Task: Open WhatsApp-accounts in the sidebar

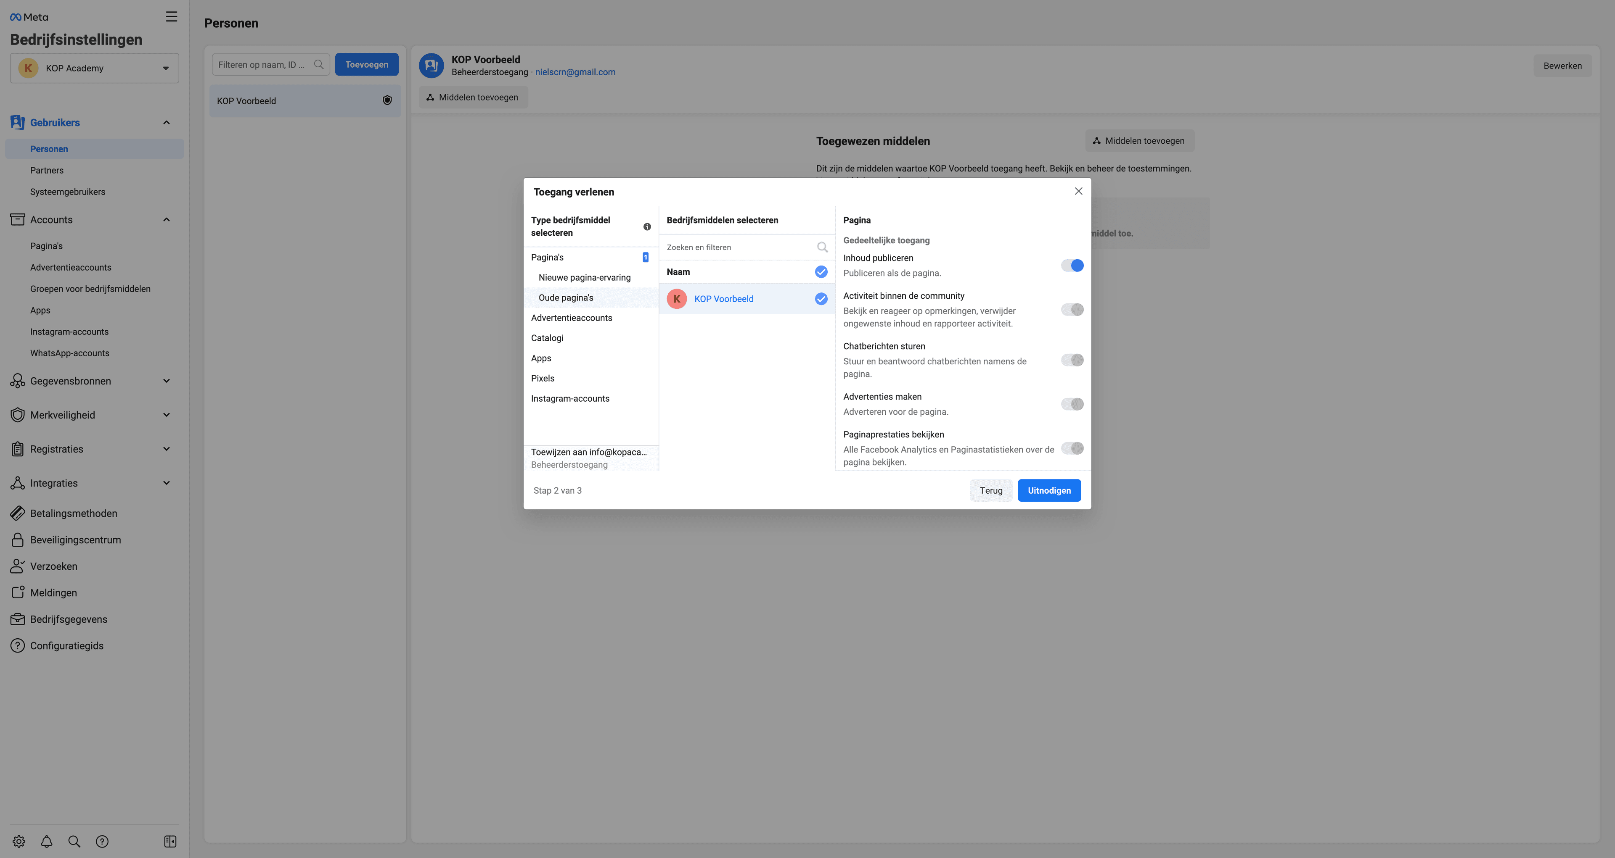Action: [x=69, y=353]
